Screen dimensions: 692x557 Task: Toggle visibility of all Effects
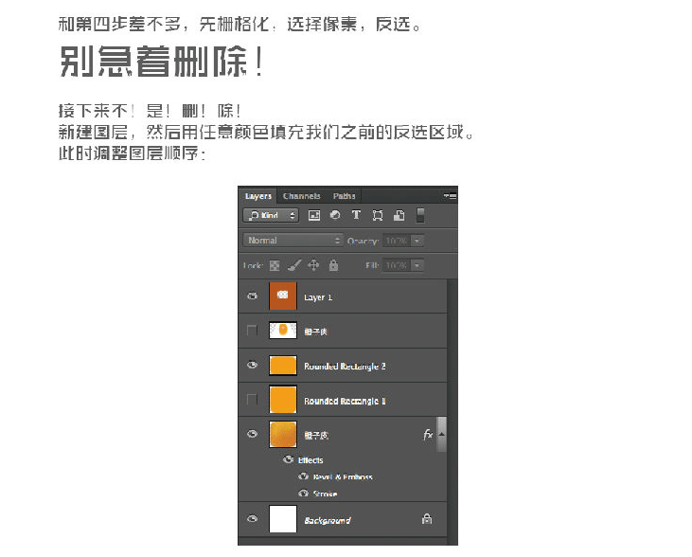click(x=288, y=459)
